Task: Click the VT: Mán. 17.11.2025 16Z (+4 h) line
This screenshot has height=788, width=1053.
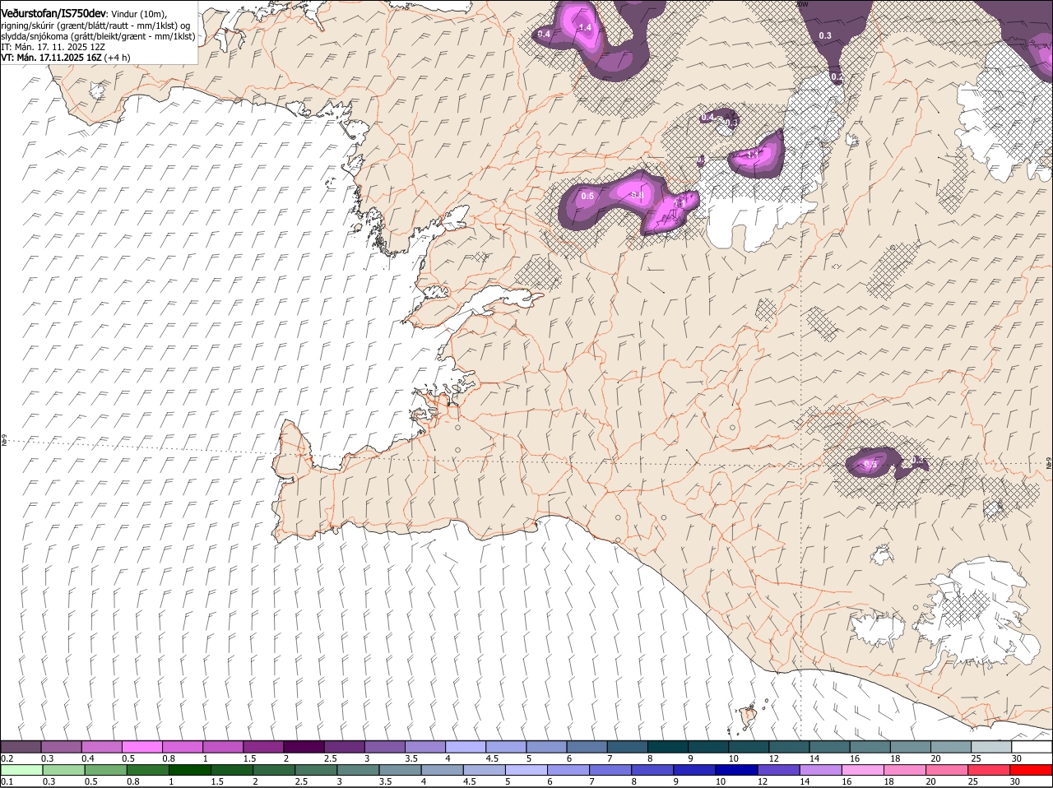Action: tap(65, 58)
